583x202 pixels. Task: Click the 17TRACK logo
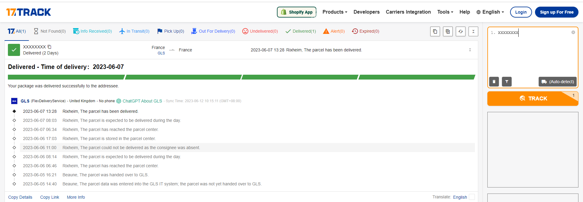coord(29,12)
